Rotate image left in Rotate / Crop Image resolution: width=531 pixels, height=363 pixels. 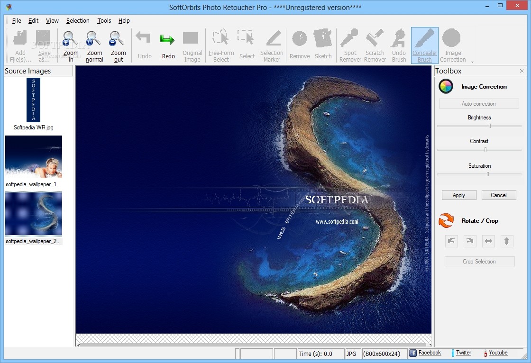pyautogui.click(x=451, y=241)
